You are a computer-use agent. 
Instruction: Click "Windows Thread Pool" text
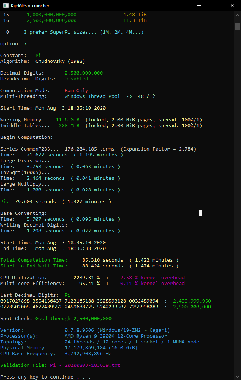(93, 96)
